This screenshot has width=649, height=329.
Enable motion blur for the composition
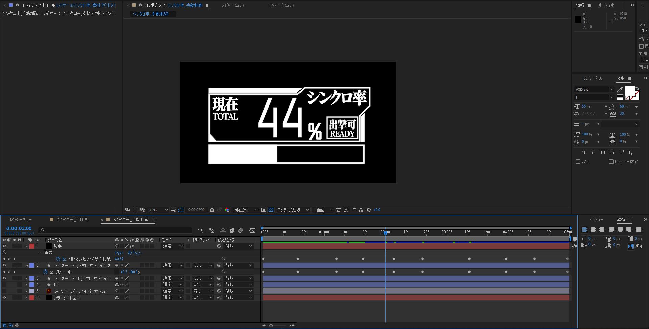click(241, 230)
